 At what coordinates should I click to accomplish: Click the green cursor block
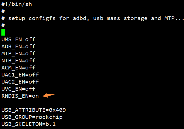tap(3, 32)
